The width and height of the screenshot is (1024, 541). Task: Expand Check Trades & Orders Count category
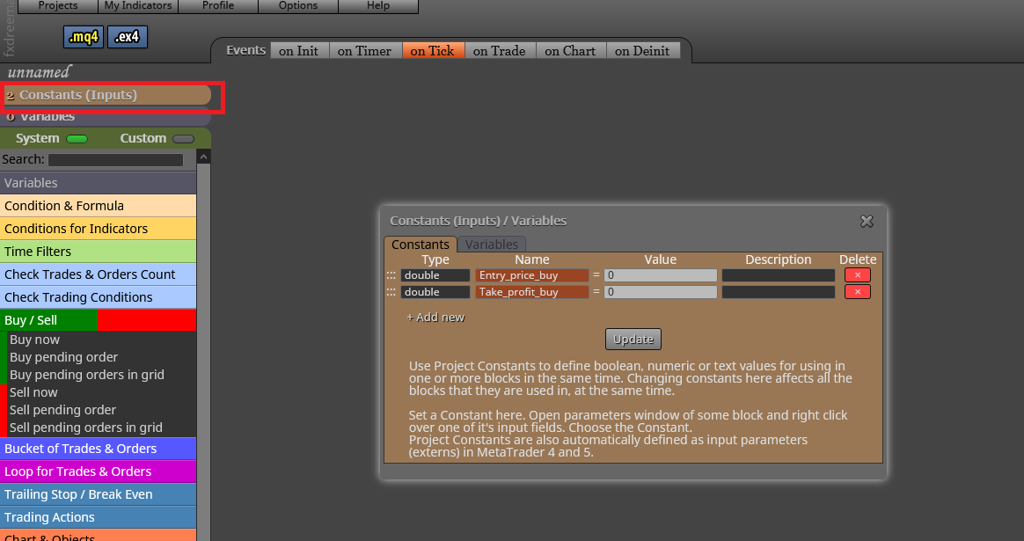click(x=98, y=274)
